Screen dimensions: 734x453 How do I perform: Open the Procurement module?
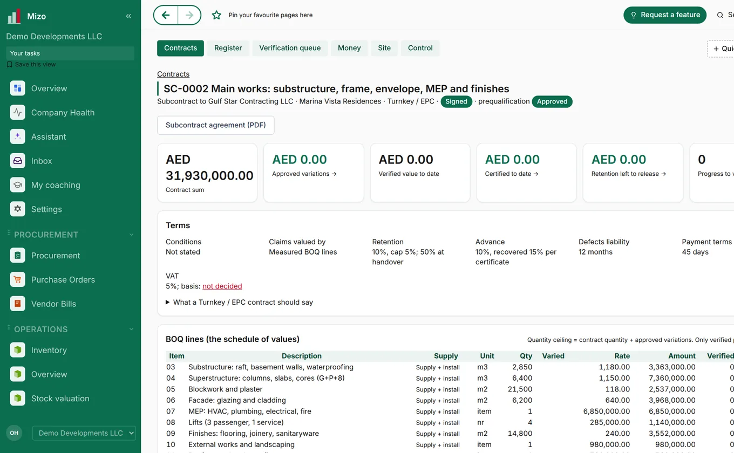[x=56, y=256]
